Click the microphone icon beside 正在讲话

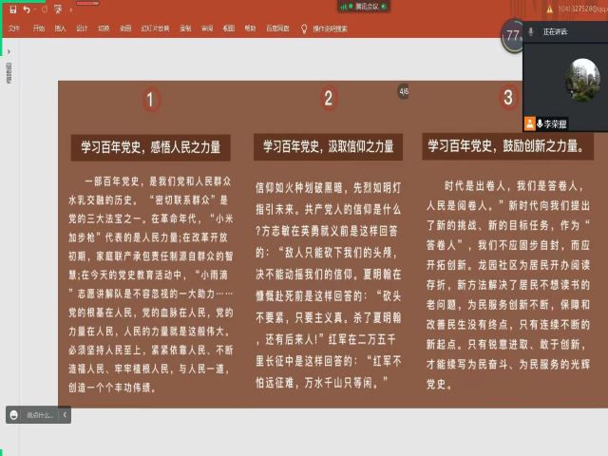(x=531, y=31)
